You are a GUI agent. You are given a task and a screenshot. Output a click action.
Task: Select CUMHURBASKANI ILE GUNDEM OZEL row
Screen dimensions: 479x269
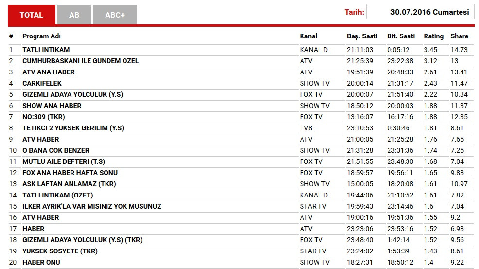pos(80,61)
